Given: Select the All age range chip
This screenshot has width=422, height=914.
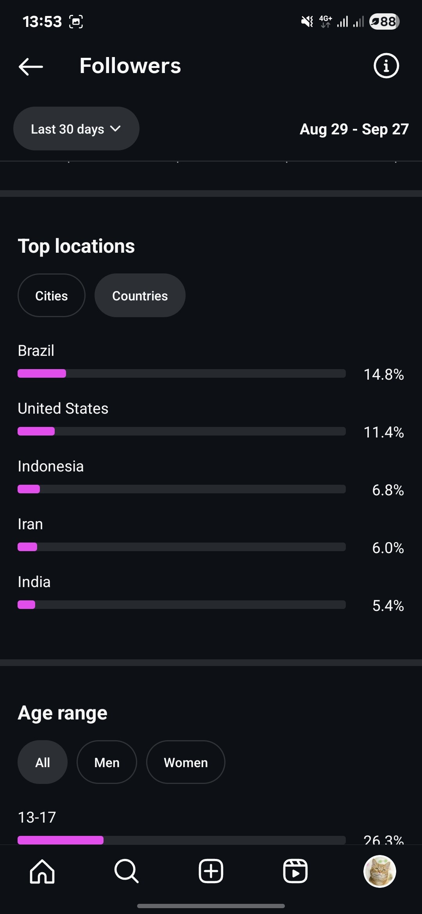Looking at the screenshot, I should click(x=43, y=762).
